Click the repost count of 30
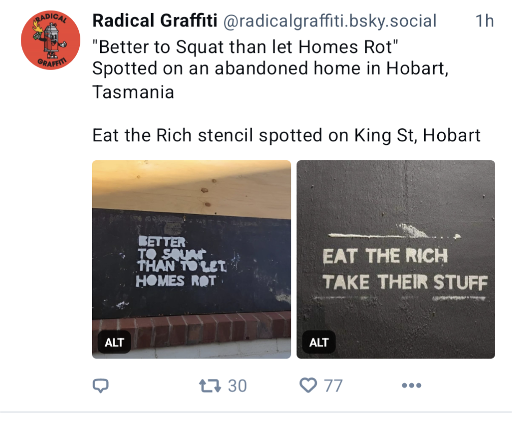 click(237, 385)
